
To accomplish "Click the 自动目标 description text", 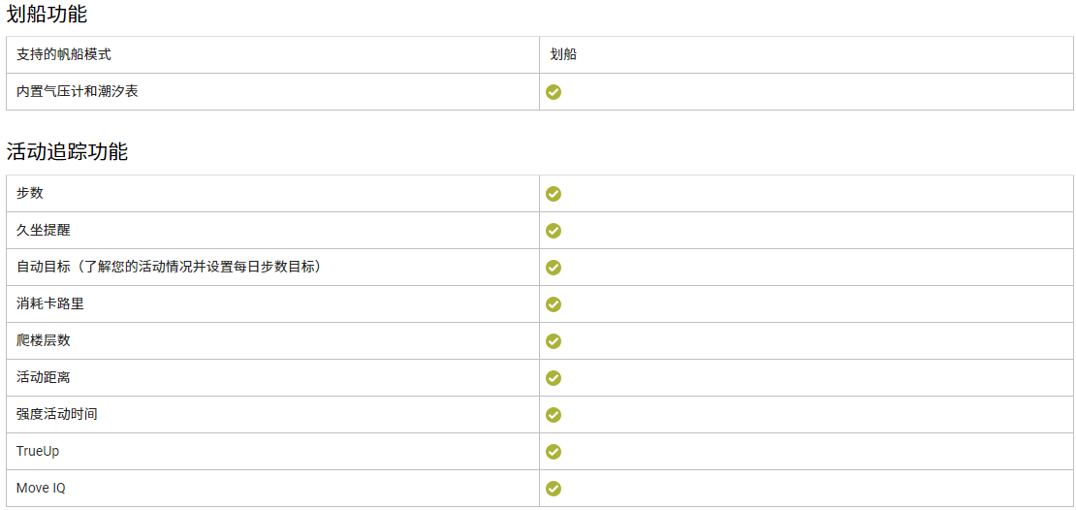I will click(169, 267).
